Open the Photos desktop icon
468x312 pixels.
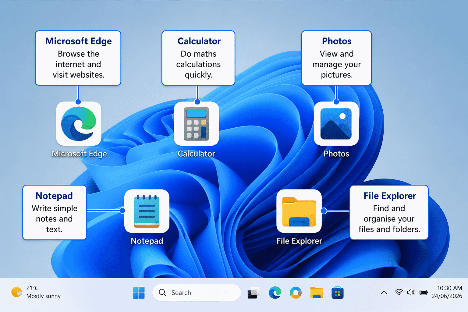[336, 124]
